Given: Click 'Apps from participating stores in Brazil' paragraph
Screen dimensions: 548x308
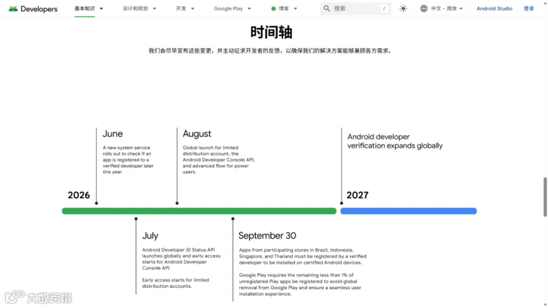Looking at the screenshot, I should click(303, 256).
